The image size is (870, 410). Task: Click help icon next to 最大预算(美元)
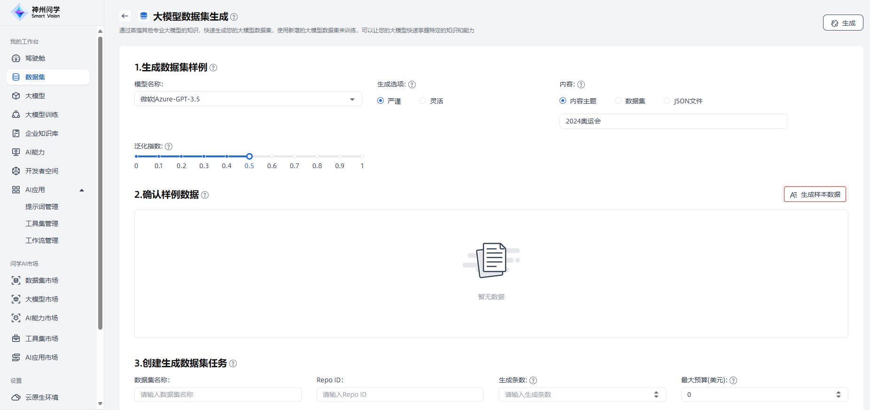[x=733, y=380]
